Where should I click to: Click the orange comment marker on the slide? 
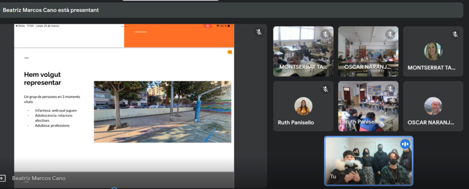pos(229,52)
